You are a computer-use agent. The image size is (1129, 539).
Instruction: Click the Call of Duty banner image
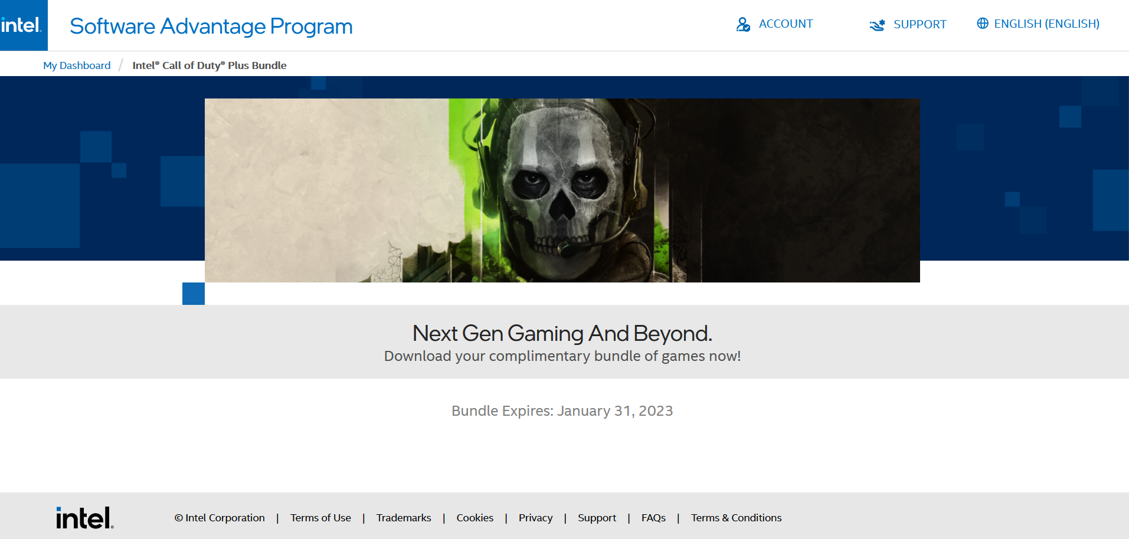[562, 190]
